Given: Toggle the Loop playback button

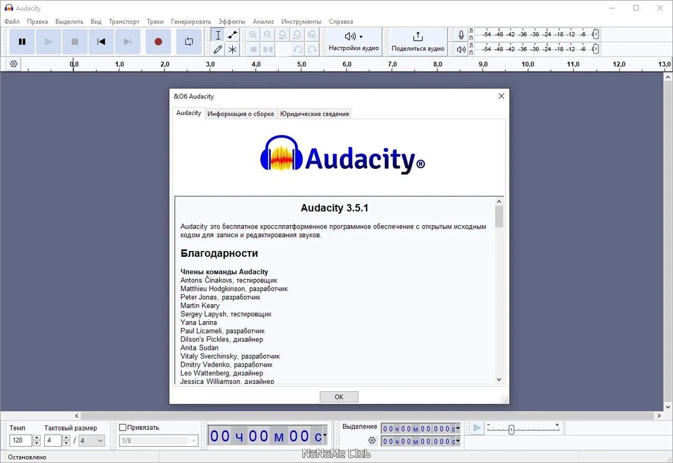Looking at the screenshot, I should (x=188, y=41).
